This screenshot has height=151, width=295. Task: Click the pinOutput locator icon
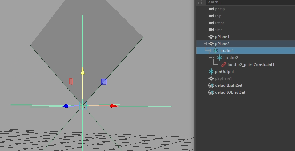(211, 72)
